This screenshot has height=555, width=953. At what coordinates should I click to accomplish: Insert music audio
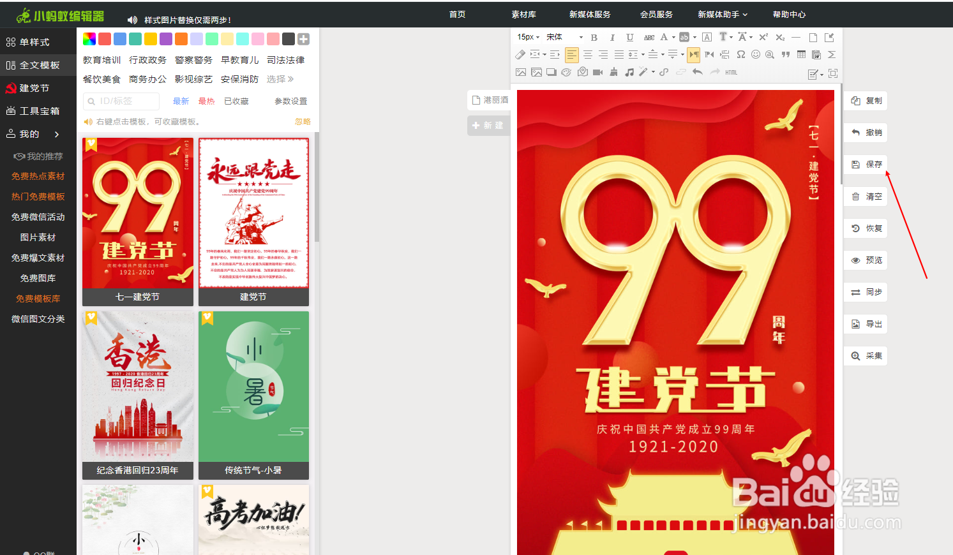click(629, 73)
